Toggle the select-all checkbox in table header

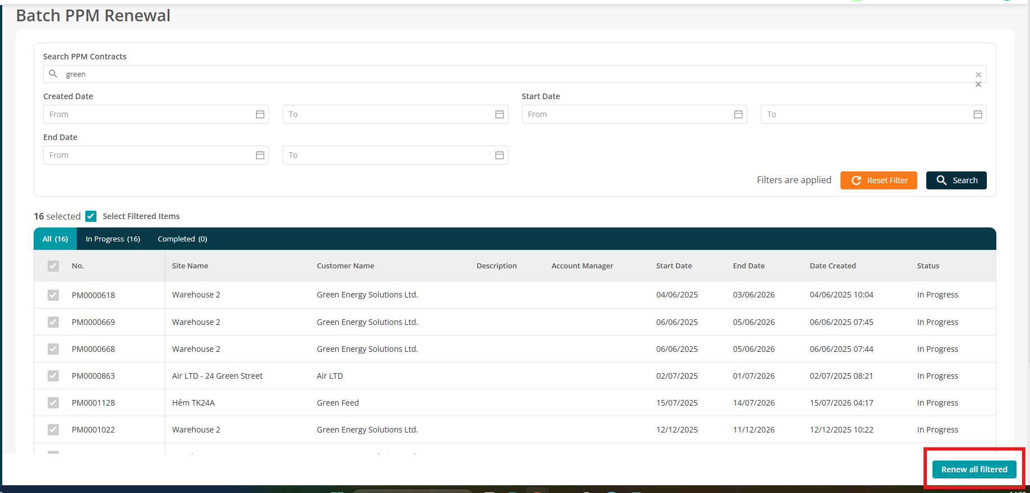tap(53, 266)
